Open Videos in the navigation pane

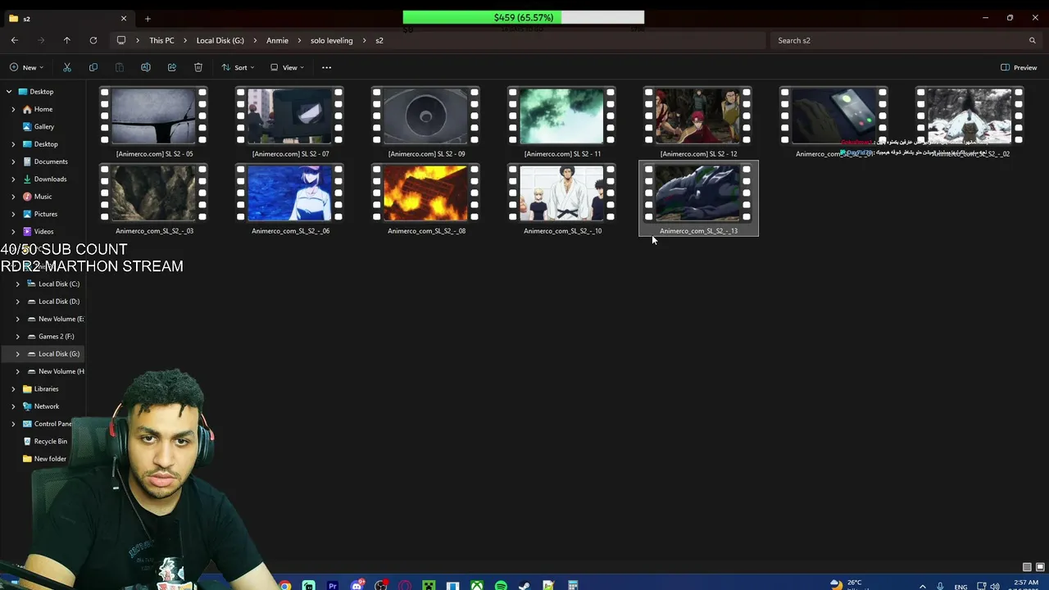pos(43,231)
